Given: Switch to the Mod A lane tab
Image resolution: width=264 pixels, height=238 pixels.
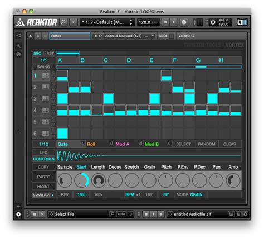Looking at the screenshot, I should click(123, 144).
